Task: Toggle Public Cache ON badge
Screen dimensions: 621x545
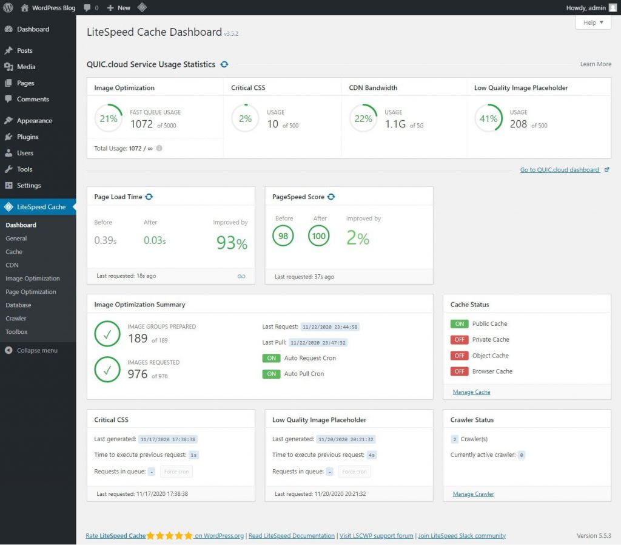Action: [x=460, y=324]
